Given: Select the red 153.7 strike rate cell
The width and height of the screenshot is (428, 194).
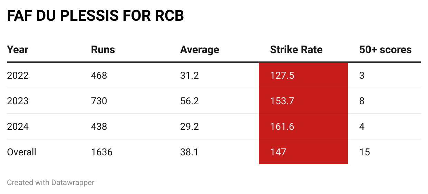Looking at the screenshot, I should pos(303,101).
